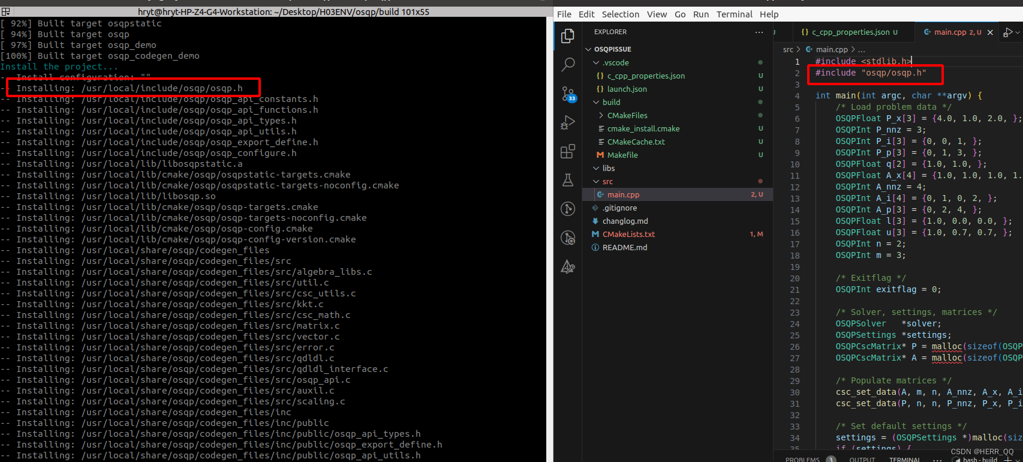This screenshot has height=462, width=1023.
Task: Place cursor on line 2 include osqp.h
Action: (x=871, y=73)
